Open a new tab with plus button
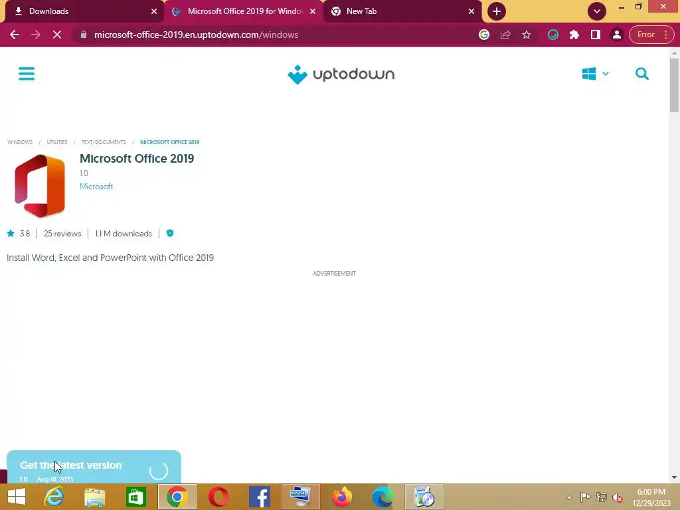The width and height of the screenshot is (680, 510). tap(497, 11)
